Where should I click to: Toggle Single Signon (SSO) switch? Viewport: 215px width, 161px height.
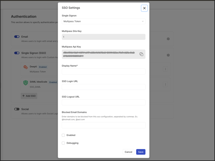point(17,53)
